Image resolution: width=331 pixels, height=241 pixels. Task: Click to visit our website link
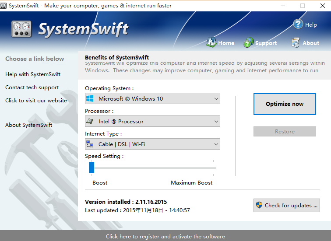(x=36, y=101)
